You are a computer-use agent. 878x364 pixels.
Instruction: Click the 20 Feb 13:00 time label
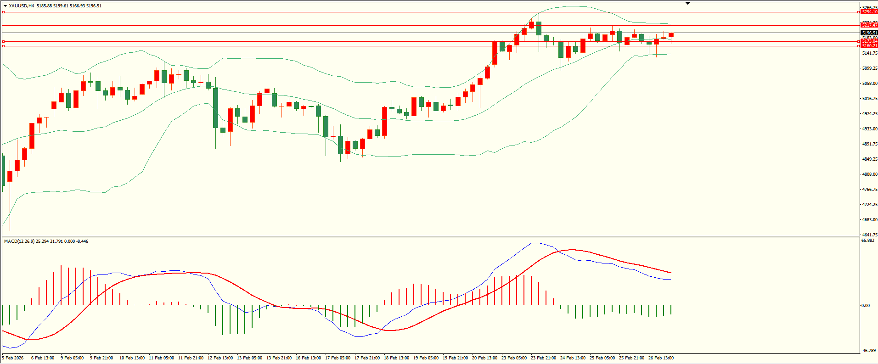(x=484, y=358)
